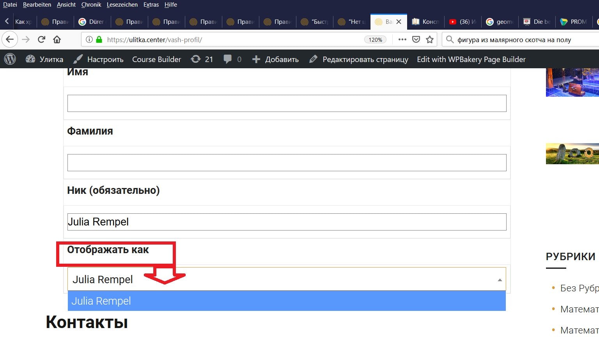Open page actions three-dots menu
Image resolution: width=599 pixels, height=337 pixels.
tap(402, 39)
